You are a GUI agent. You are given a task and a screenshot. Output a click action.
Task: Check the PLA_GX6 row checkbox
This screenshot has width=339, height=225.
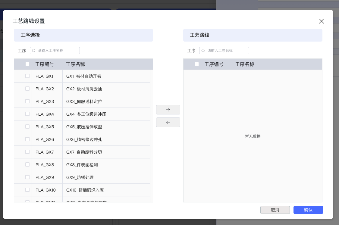tap(27, 139)
